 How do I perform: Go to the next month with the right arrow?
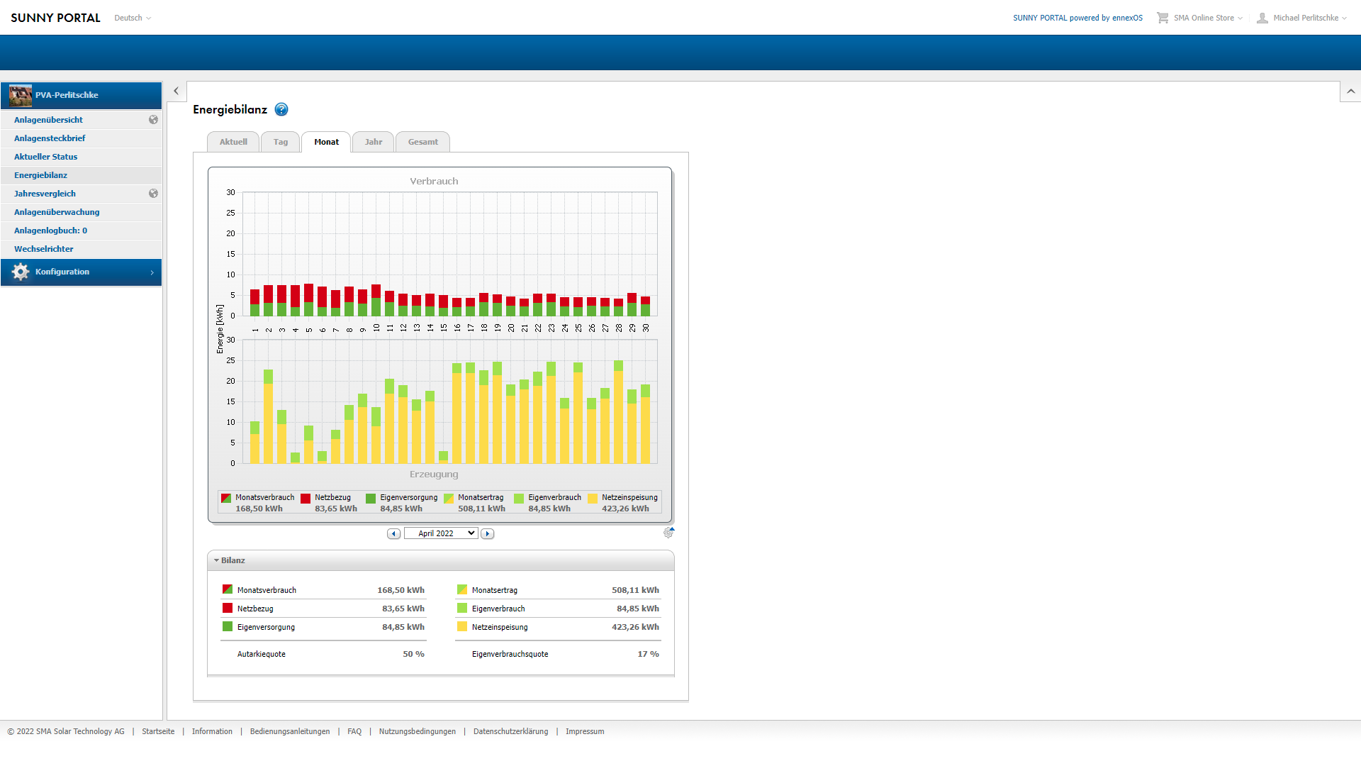coord(487,533)
